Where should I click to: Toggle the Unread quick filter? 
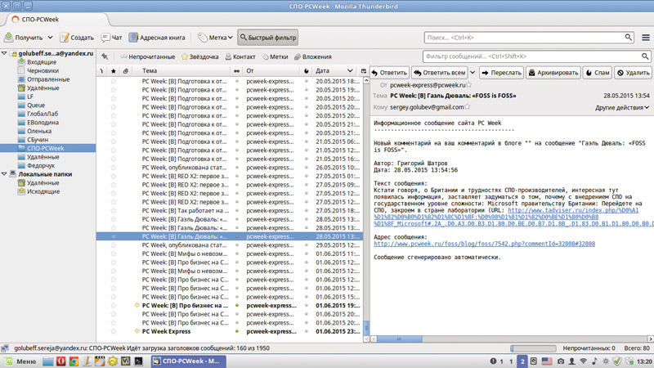click(x=148, y=56)
